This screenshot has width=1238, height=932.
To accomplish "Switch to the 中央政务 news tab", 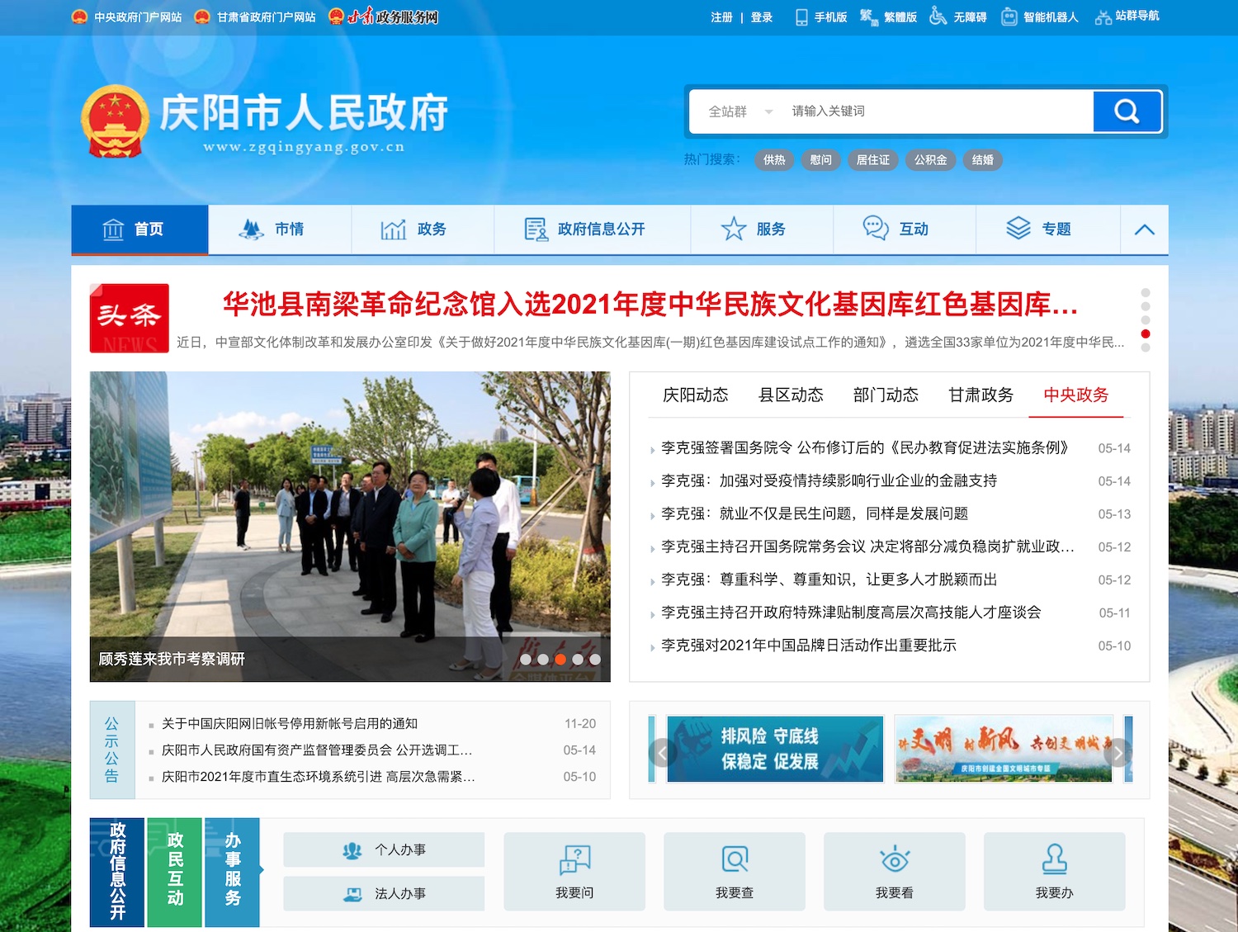I will click(x=1076, y=395).
